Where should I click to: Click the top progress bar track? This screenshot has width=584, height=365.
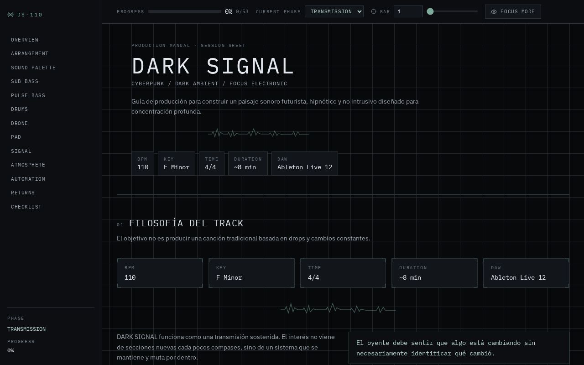(x=185, y=11)
